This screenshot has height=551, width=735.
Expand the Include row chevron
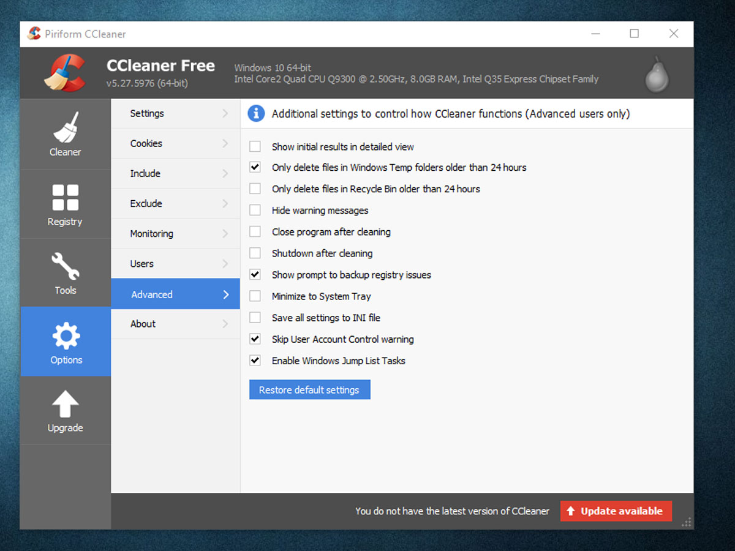[x=225, y=173]
